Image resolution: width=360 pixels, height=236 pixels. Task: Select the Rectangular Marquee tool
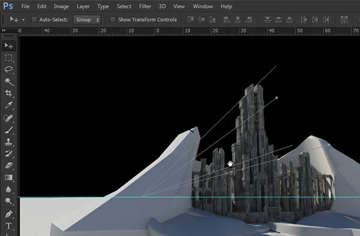coord(8,58)
